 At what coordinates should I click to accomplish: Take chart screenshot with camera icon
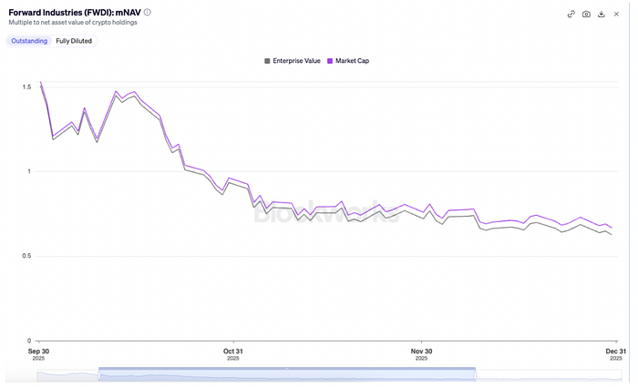[586, 14]
